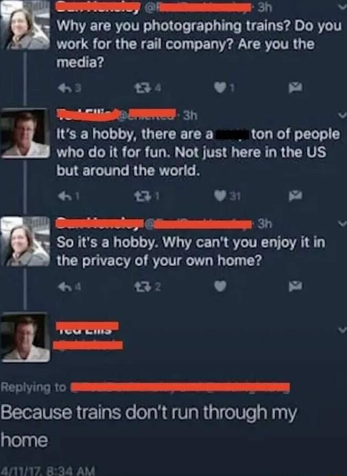Message icon on the 'It's a hobby' tweet
The height and width of the screenshot is (476, 347).
295,196
